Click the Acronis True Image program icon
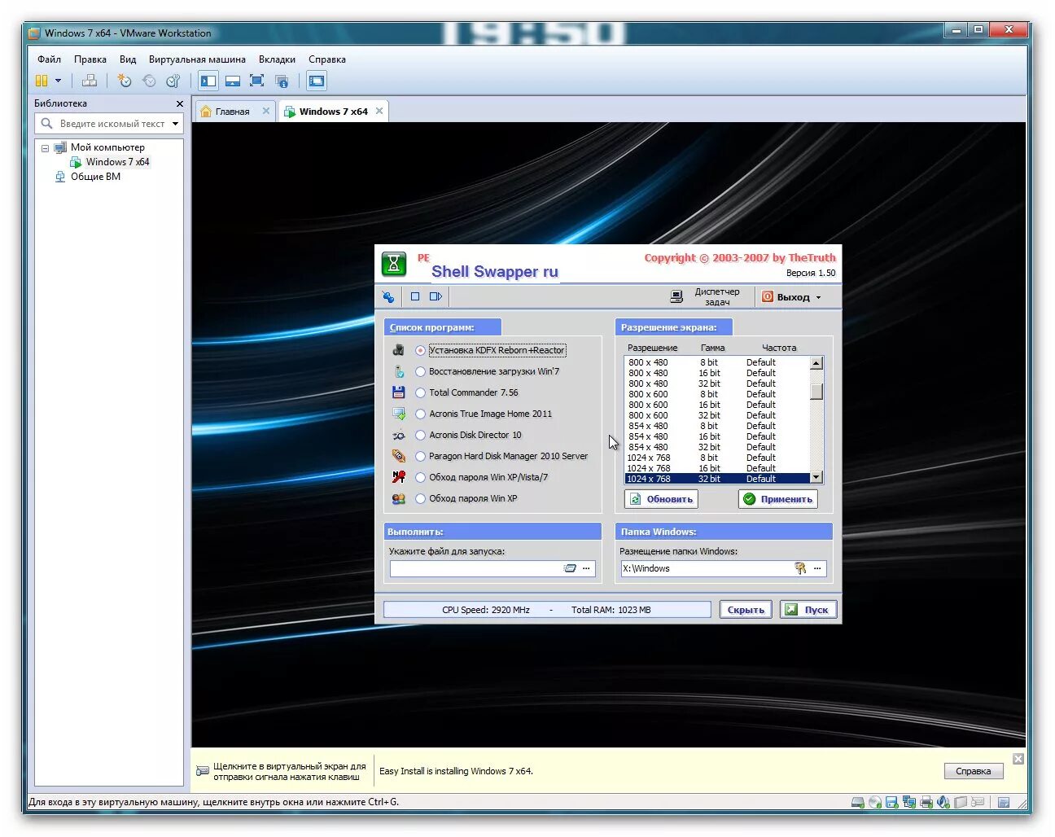This screenshot has height=837, width=1055. [398, 414]
